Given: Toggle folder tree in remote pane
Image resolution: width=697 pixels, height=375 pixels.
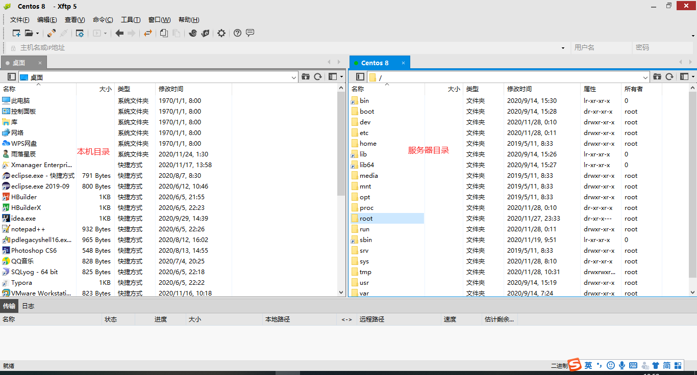Looking at the screenshot, I should pyautogui.click(x=360, y=77).
